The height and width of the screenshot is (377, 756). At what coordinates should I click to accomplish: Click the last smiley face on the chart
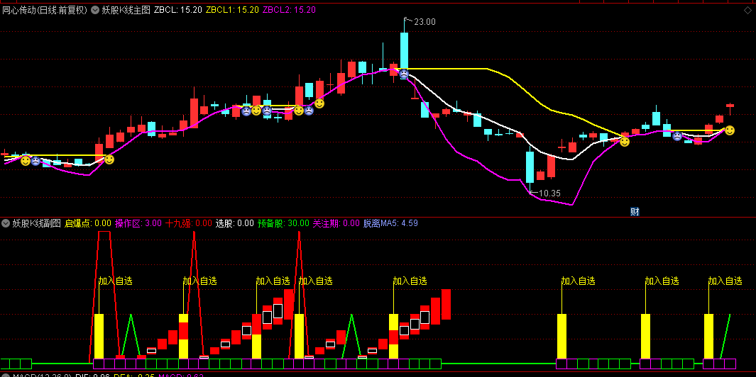click(x=730, y=130)
